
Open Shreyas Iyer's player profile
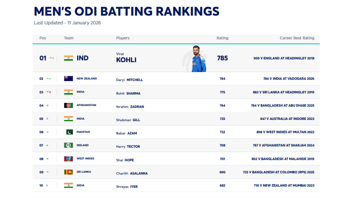[127, 186]
